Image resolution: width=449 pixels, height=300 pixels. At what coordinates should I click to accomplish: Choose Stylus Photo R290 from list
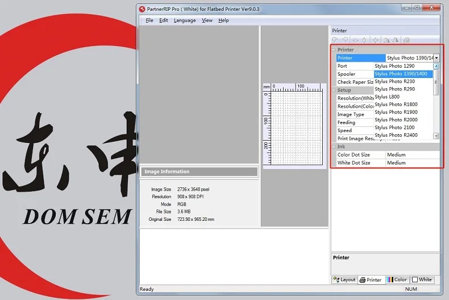pos(403,89)
